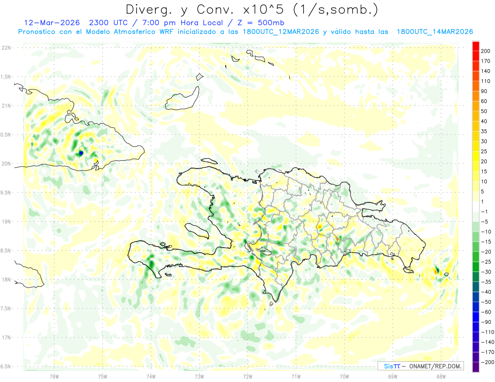Click the '1800UTC_14MAR2026' valid-until text

pyautogui.click(x=435, y=32)
